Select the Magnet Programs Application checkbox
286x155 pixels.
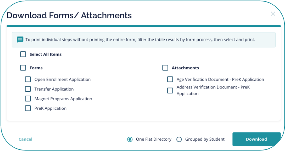tap(28, 99)
